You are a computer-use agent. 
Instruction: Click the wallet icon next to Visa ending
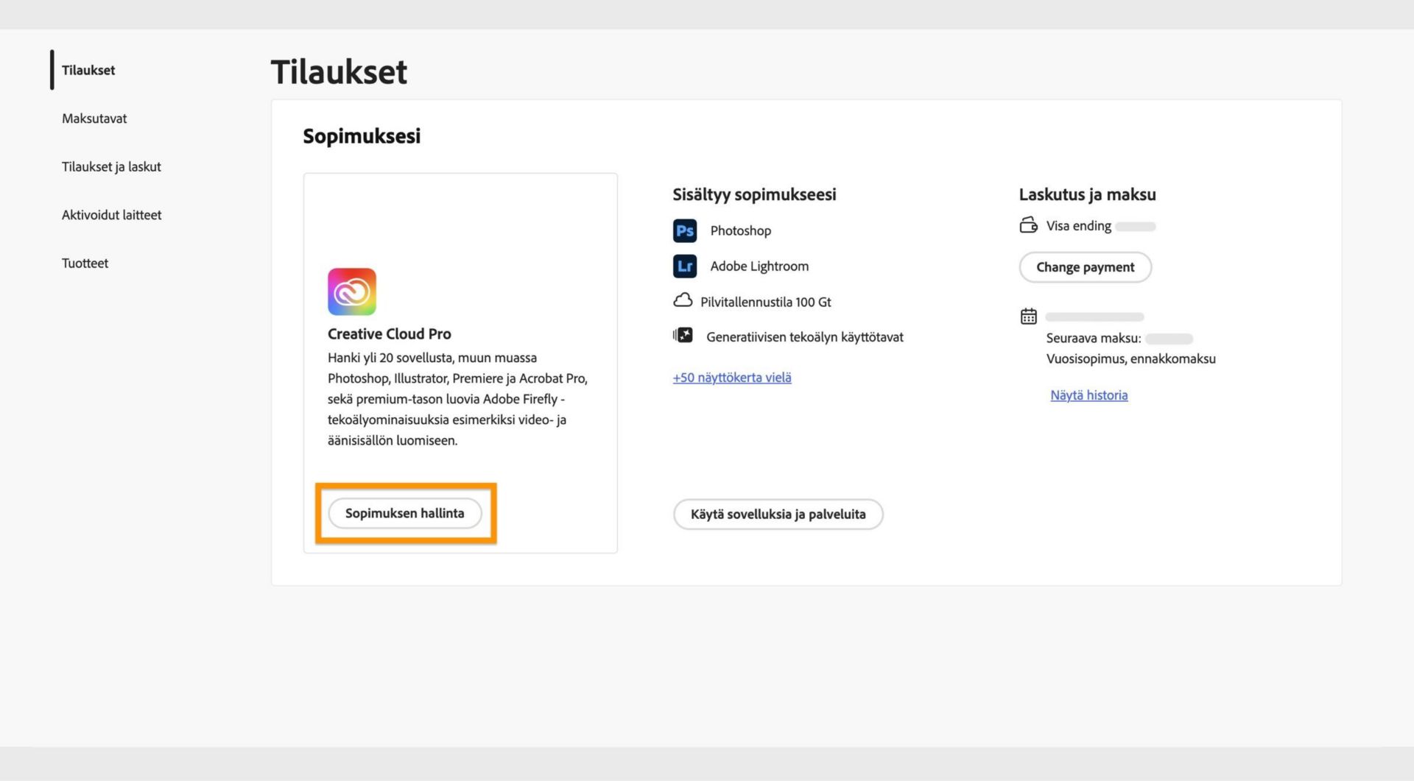(x=1028, y=225)
